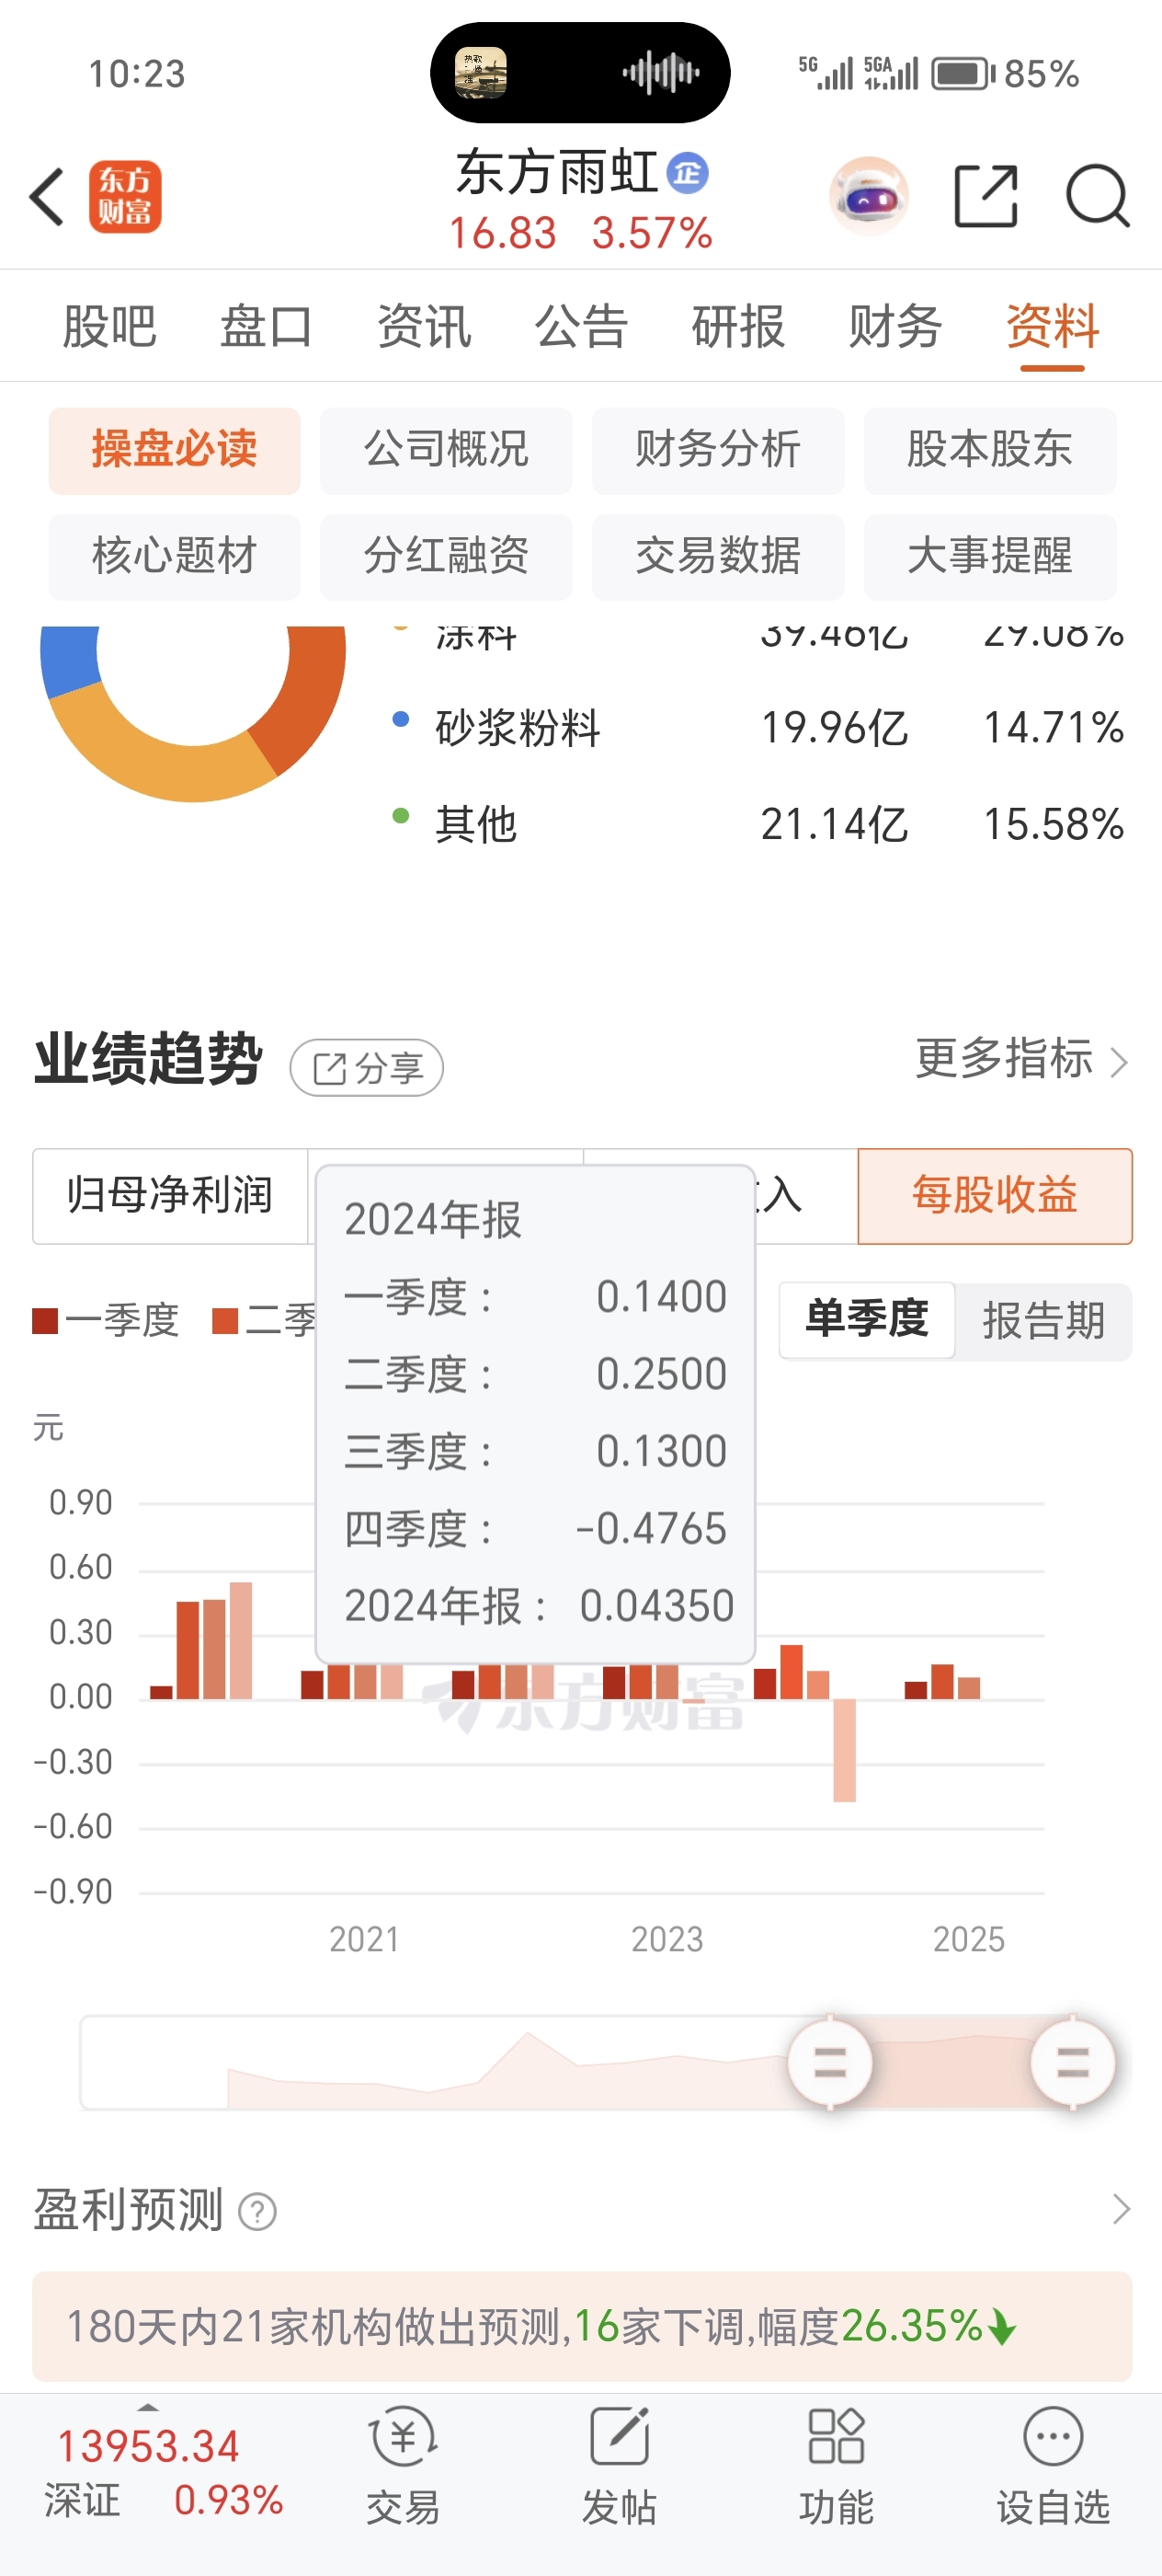Viewport: 1162px width, 2576px height.
Task: Switch to the 盘口 tab
Action: point(267,326)
